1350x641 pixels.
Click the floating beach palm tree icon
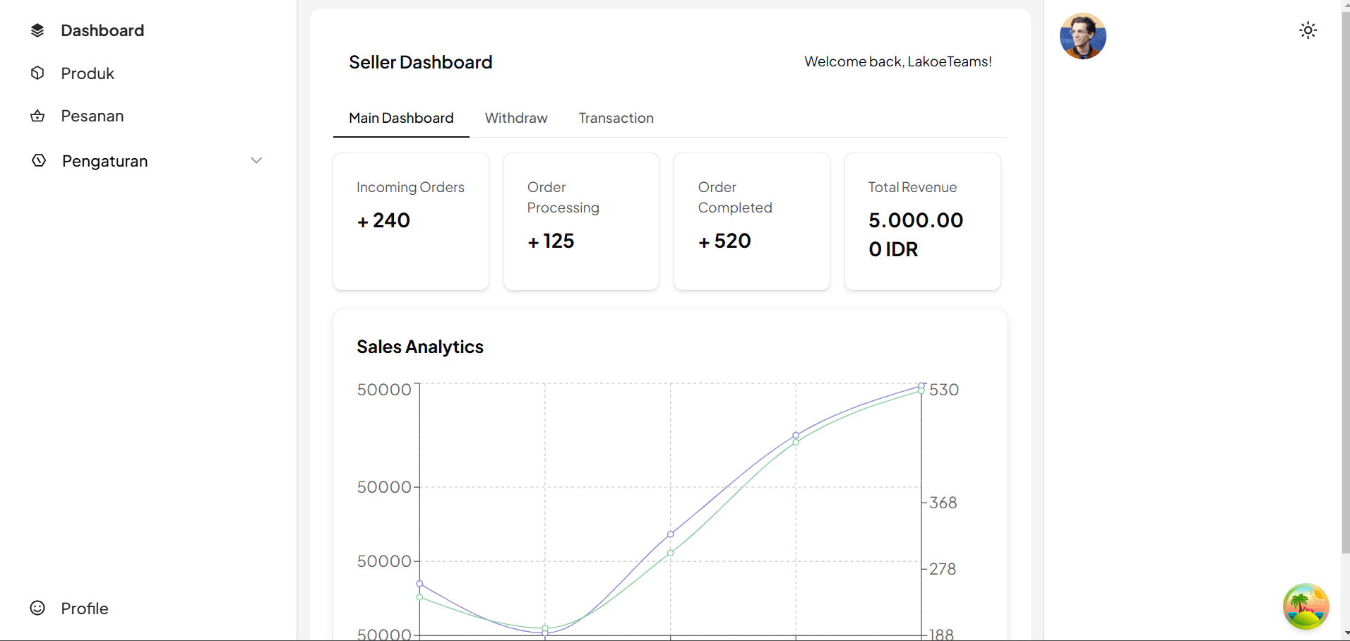pyautogui.click(x=1306, y=606)
